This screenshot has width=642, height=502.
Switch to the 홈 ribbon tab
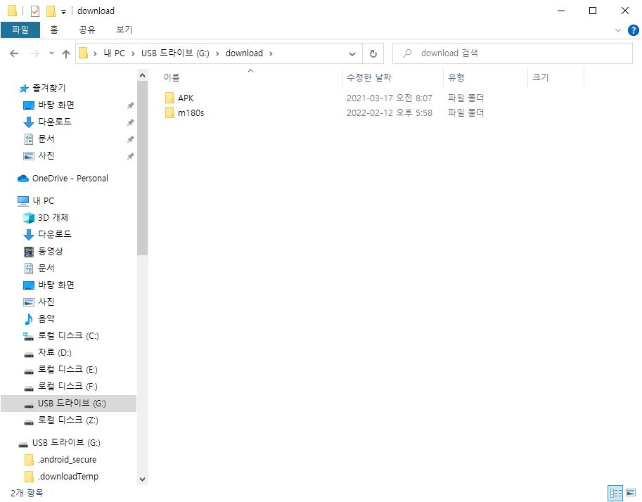[x=54, y=30]
